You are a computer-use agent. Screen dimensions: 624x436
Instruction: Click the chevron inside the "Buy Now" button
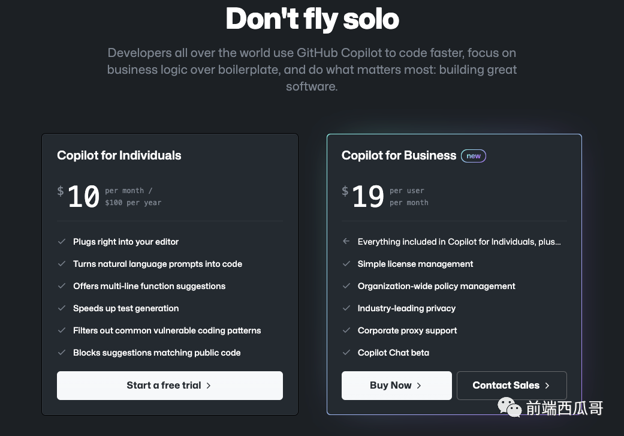[x=418, y=386]
